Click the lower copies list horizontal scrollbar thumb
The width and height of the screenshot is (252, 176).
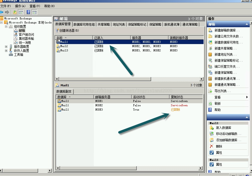click(98, 168)
